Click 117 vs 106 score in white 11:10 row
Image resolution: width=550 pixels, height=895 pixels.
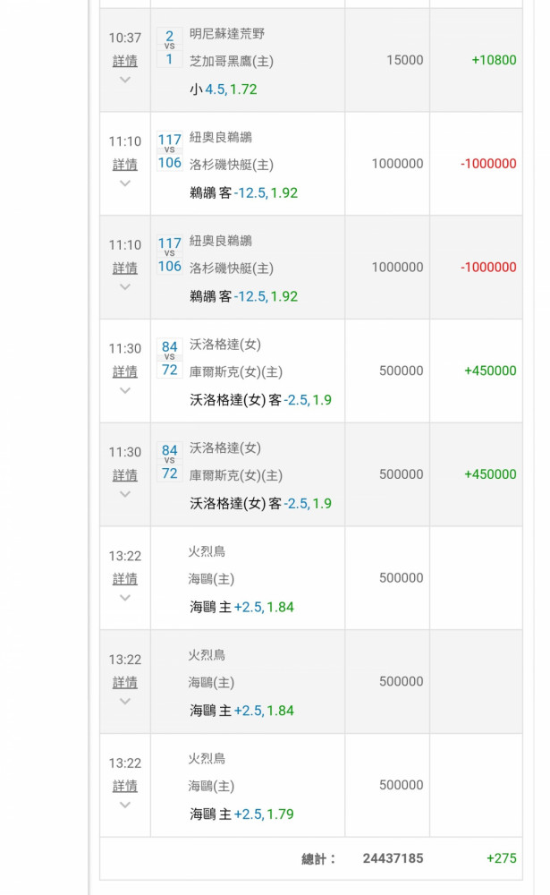[x=169, y=151]
